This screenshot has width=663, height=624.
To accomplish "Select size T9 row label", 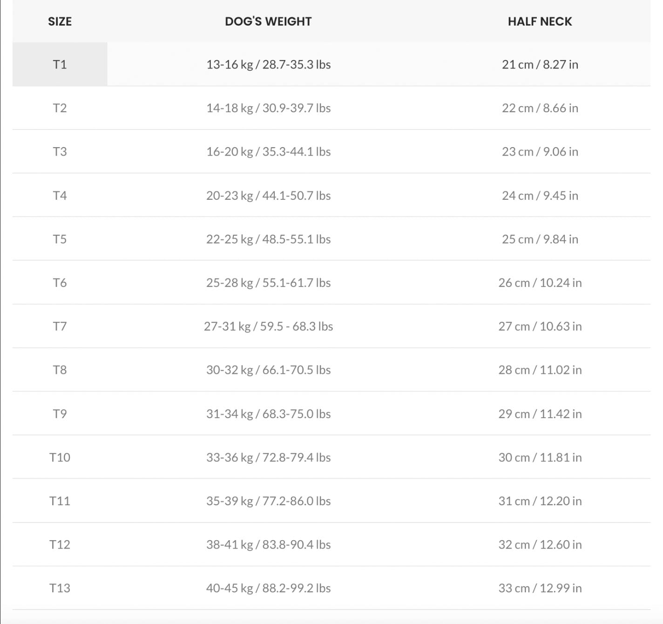I will point(60,414).
